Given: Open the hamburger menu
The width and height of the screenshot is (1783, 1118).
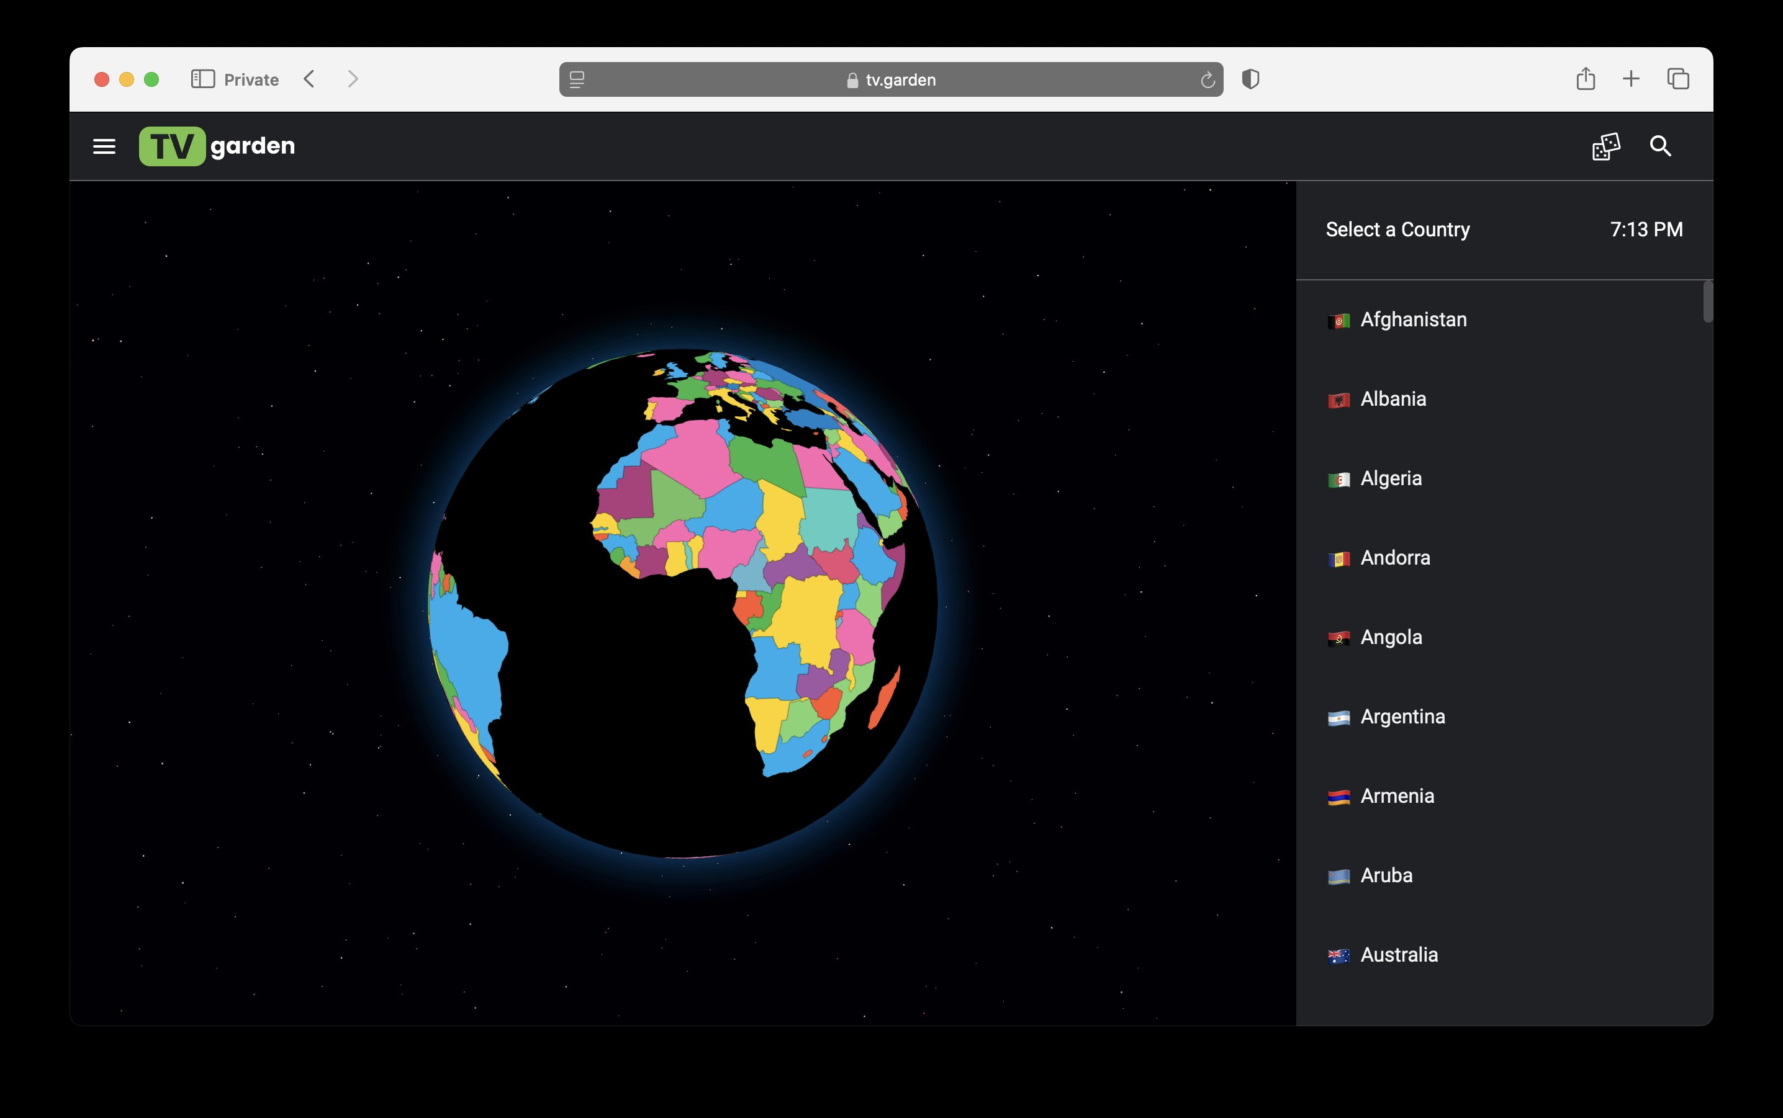Looking at the screenshot, I should click(104, 146).
